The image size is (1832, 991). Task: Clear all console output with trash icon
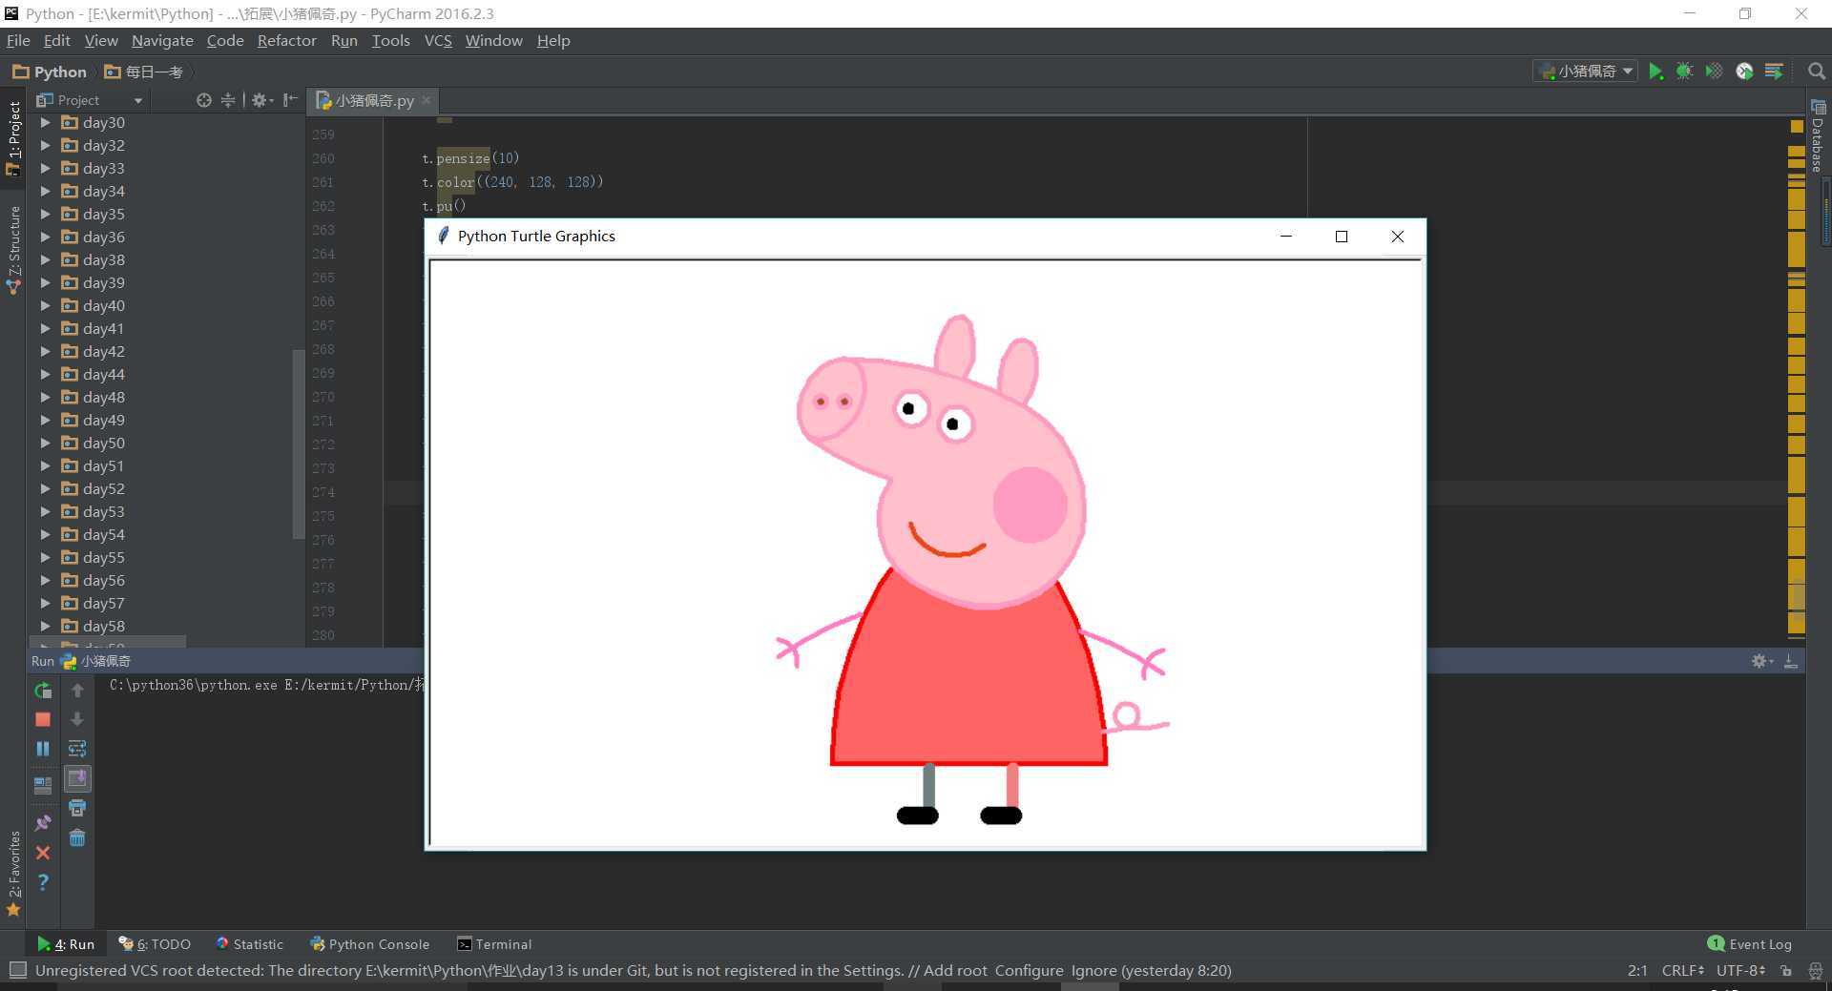77,837
